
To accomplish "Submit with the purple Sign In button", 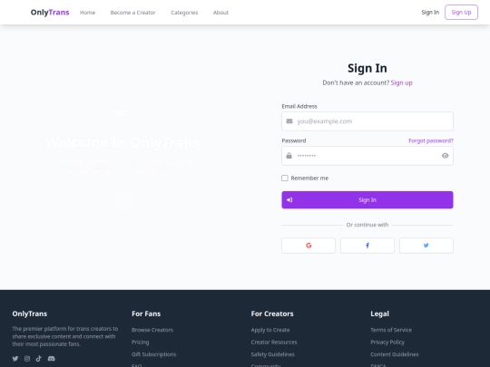I will (367, 199).
